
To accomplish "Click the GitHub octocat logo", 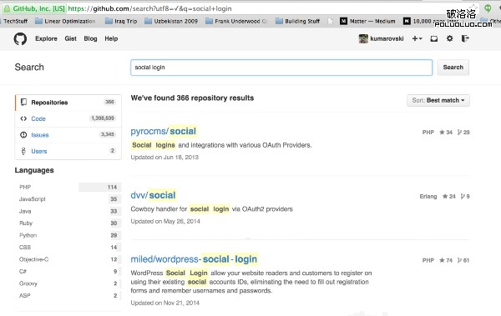I will pos(20,38).
